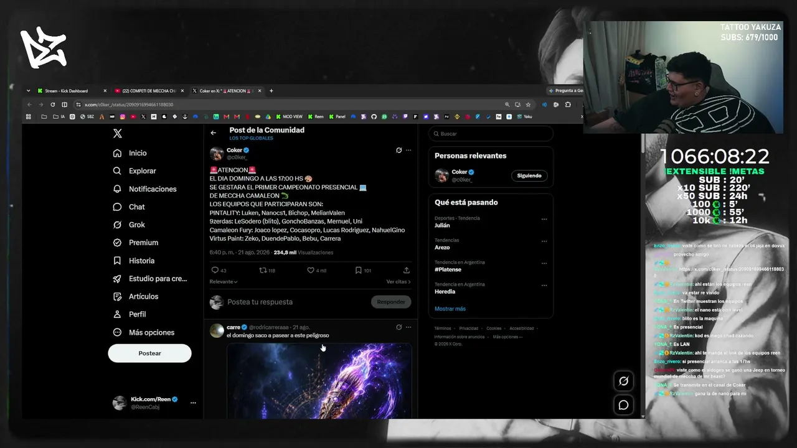This screenshot has width=797, height=448.
Task: Open account menu dots next to Kick.com/Reen
Action: click(193, 403)
